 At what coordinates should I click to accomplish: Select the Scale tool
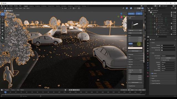pyautogui.click(x=2, y=28)
